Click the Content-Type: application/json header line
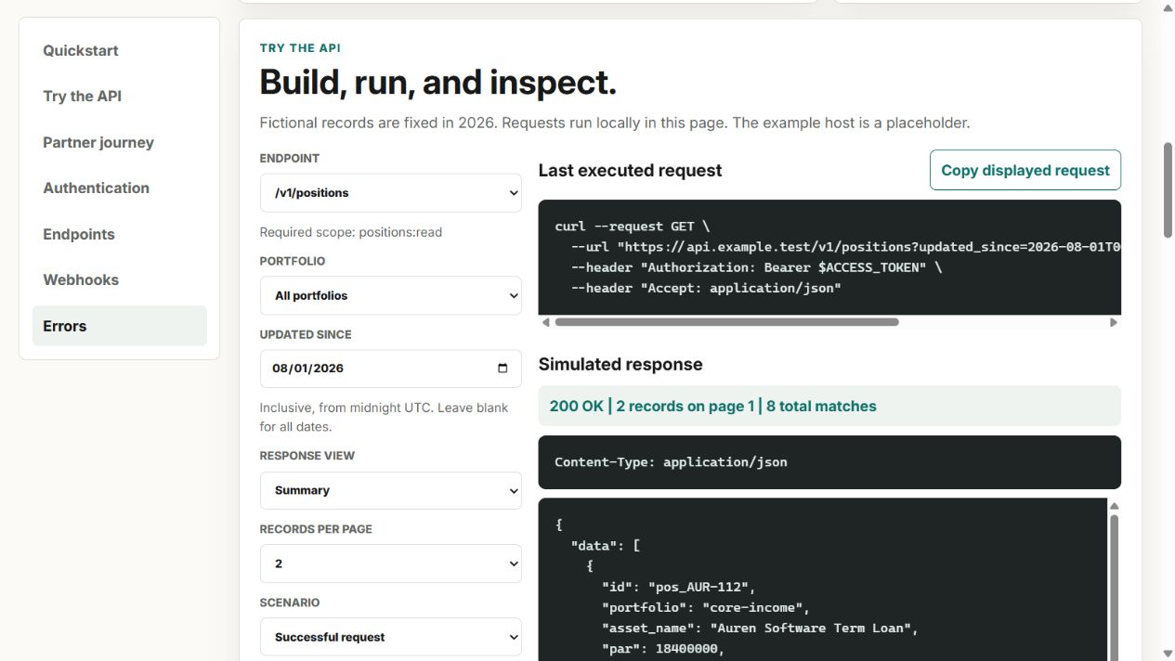The width and height of the screenshot is (1175, 661). point(671,461)
